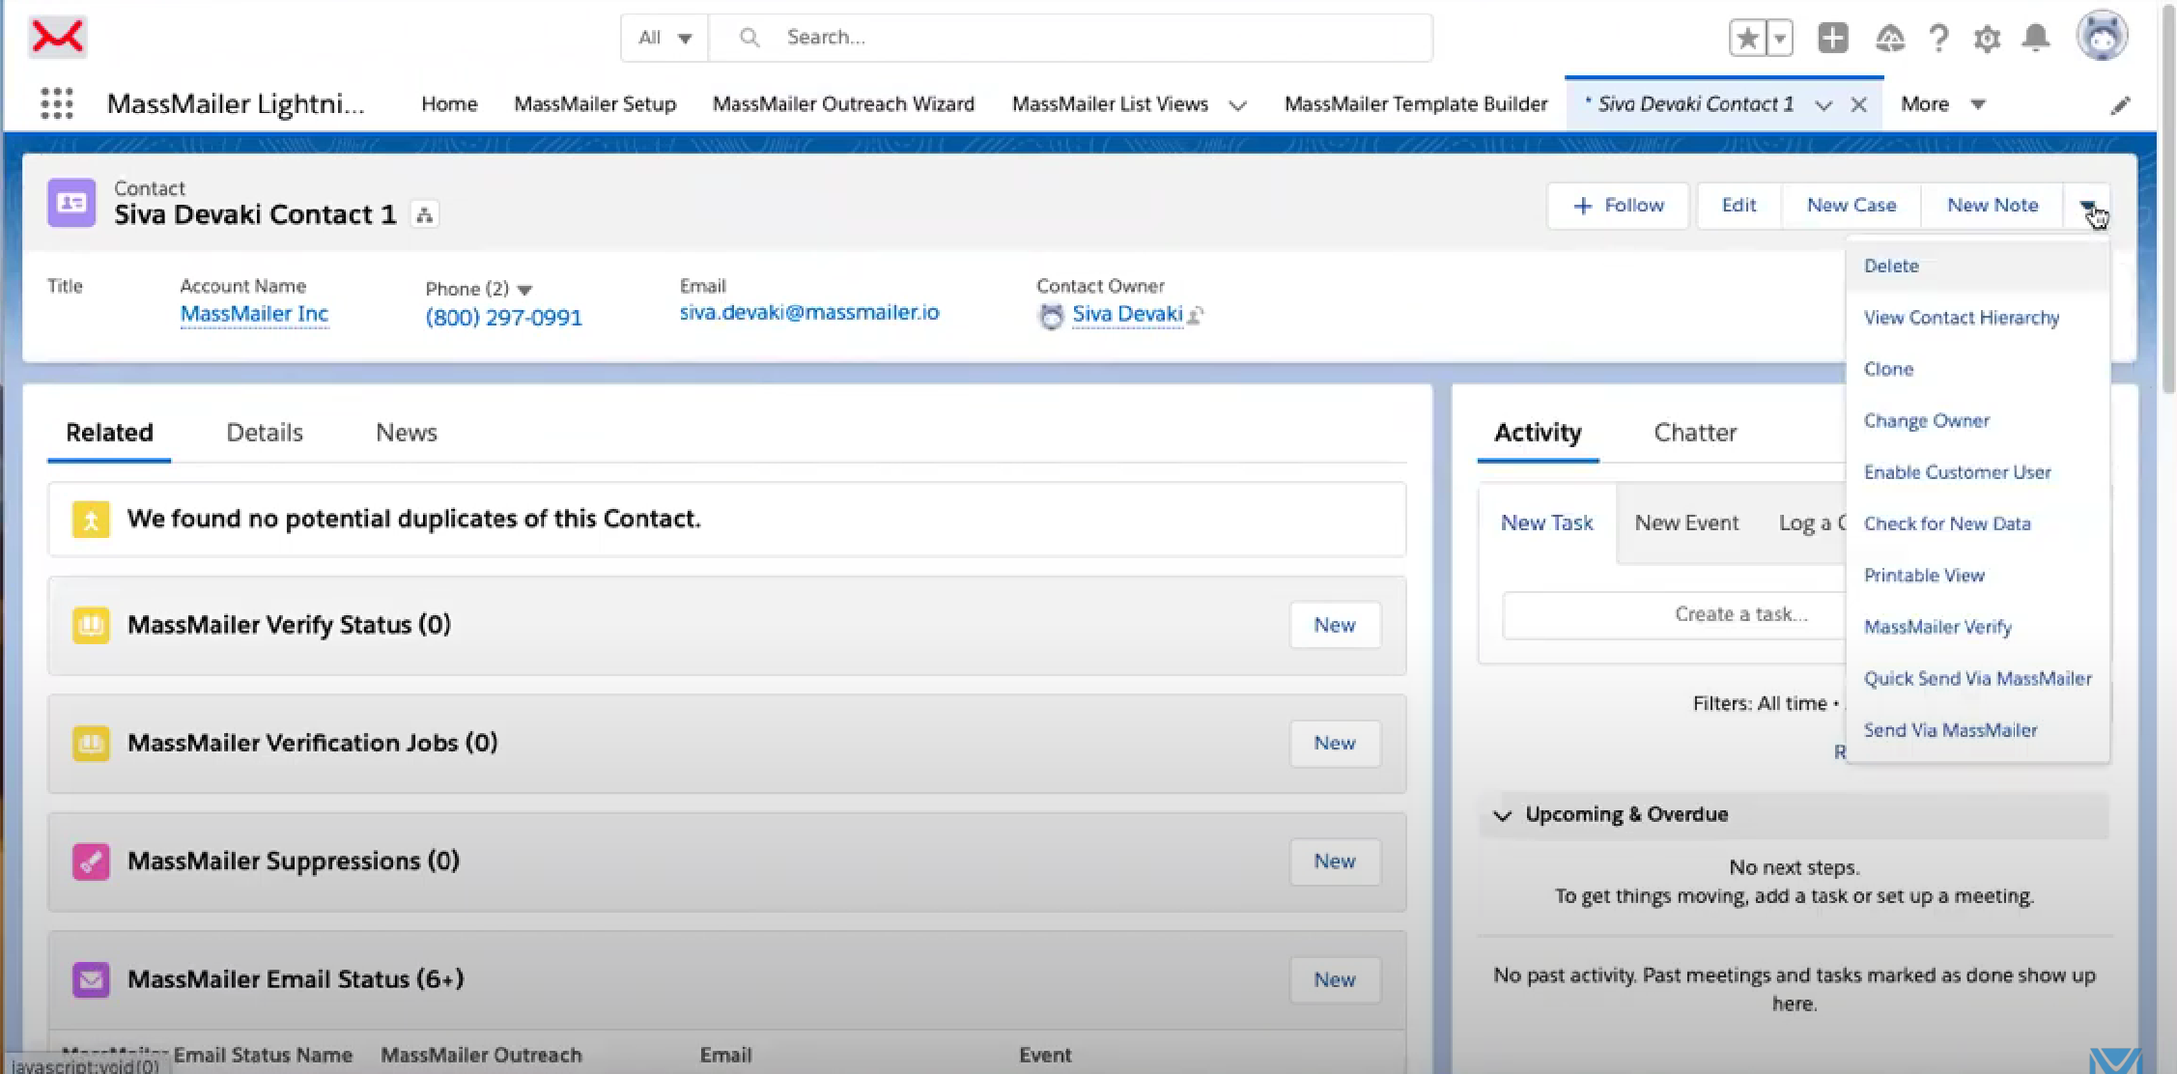The image size is (2177, 1074).
Task: Click the Contact record purple icon
Action: [x=71, y=203]
